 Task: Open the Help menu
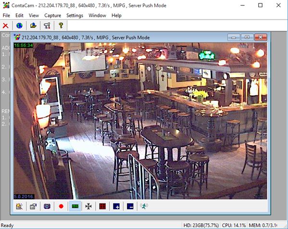116,15
